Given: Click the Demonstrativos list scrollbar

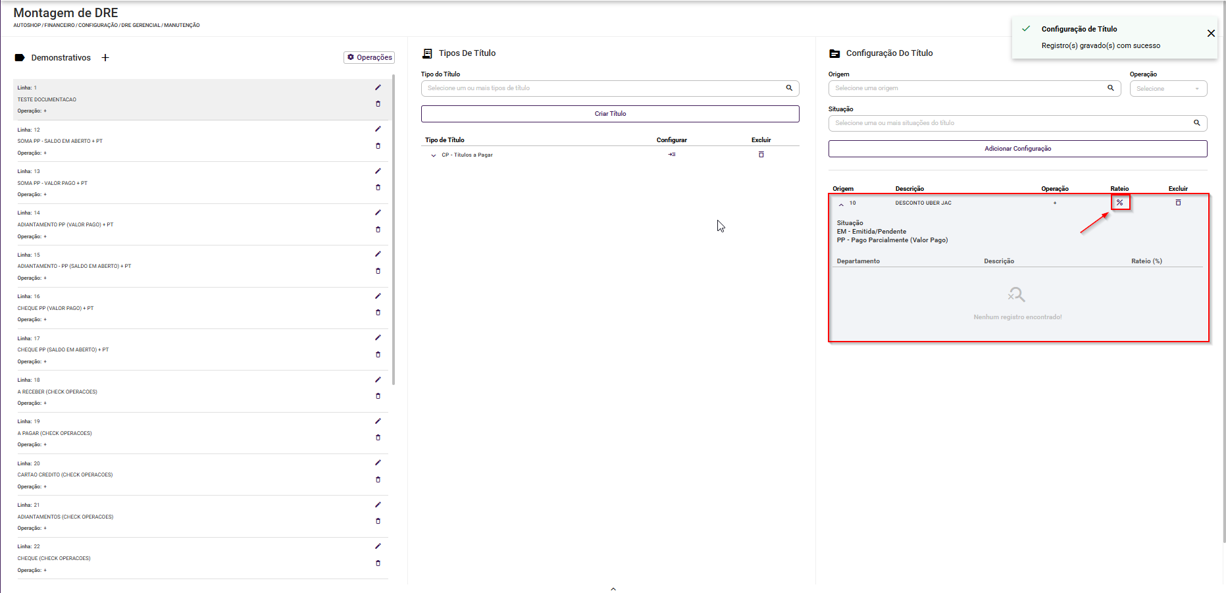Looking at the screenshot, I should [x=394, y=229].
